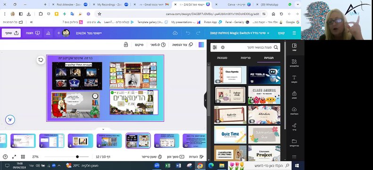
Task: Select page 11 thumbnail in filmstrip
Action: point(166,141)
